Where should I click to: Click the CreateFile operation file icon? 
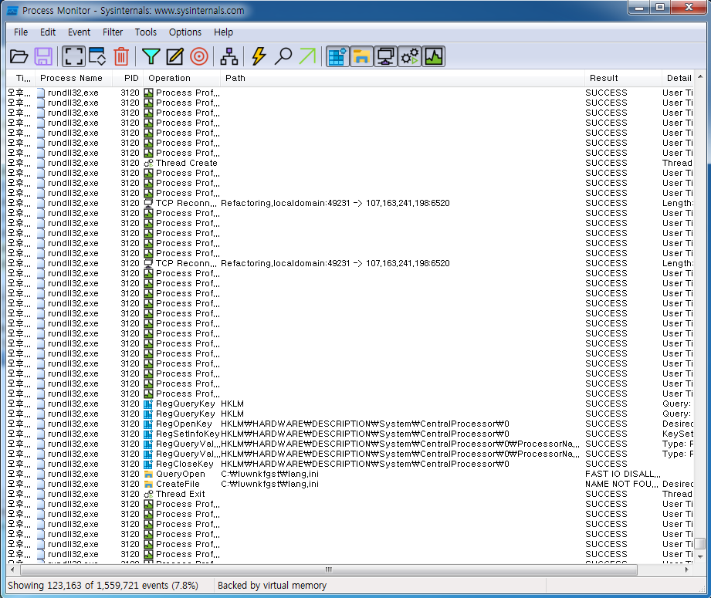[x=148, y=485]
